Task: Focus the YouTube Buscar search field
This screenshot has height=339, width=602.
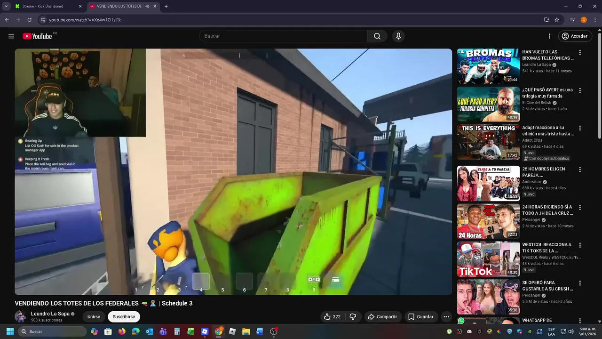Action: coord(284,36)
